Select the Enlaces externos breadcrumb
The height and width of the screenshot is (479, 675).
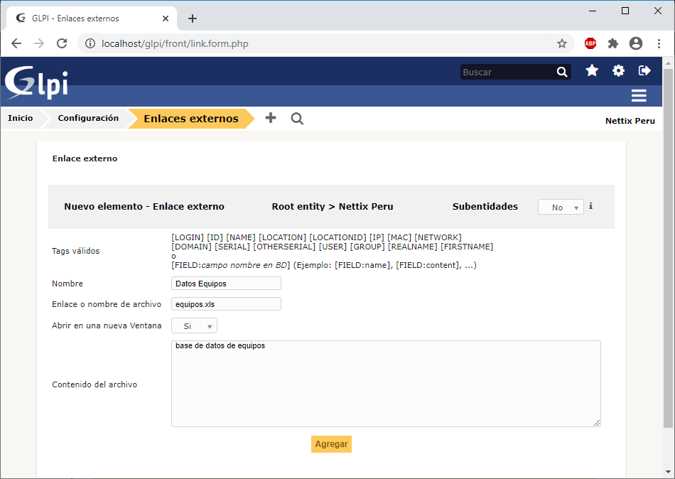coord(190,119)
